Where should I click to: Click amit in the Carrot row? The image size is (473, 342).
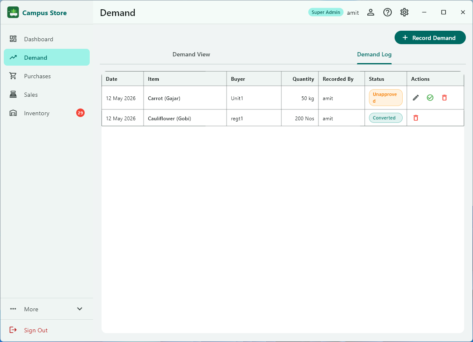[x=328, y=98]
